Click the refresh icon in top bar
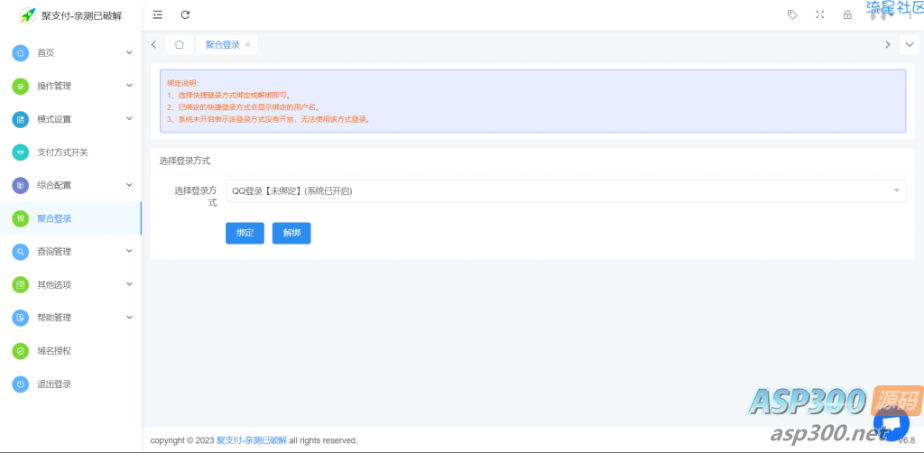 click(x=185, y=14)
